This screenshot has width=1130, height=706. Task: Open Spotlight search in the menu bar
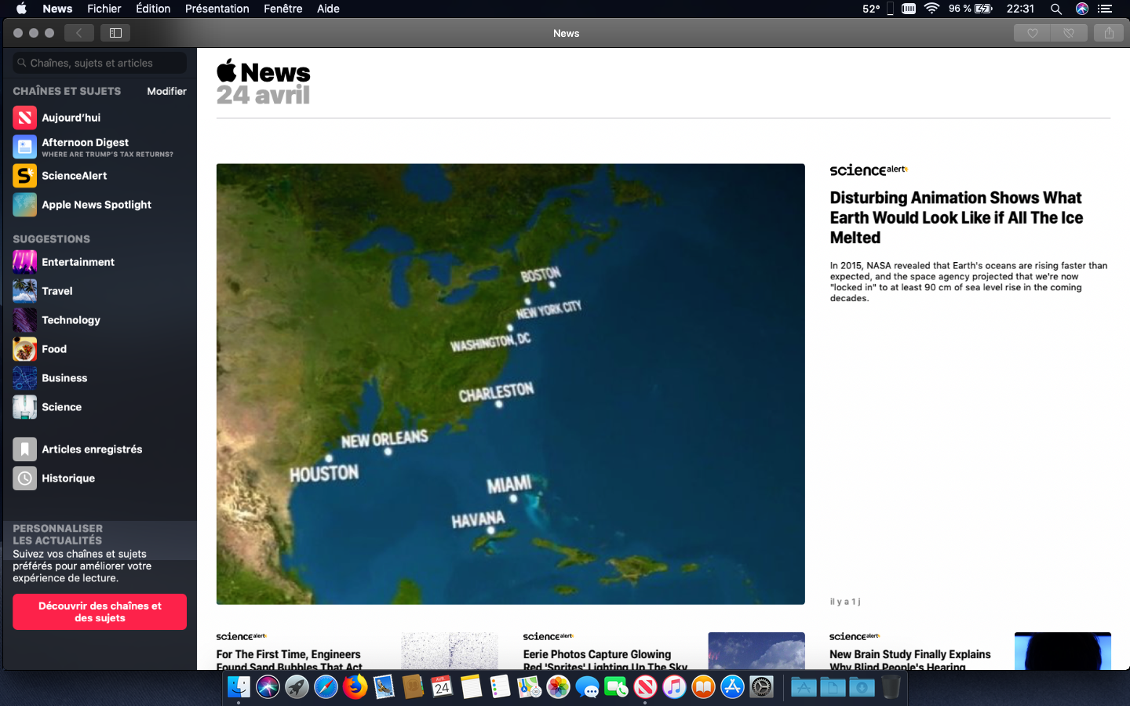1056,9
